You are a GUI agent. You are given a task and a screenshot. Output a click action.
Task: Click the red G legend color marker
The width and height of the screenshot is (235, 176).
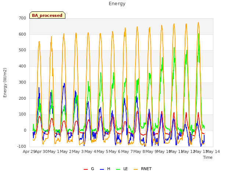pyautogui.click(x=86, y=169)
